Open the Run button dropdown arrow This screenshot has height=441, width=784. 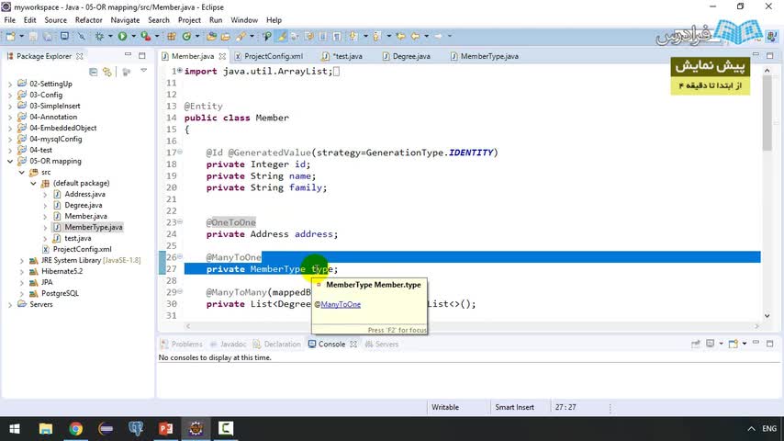(x=133, y=36)
